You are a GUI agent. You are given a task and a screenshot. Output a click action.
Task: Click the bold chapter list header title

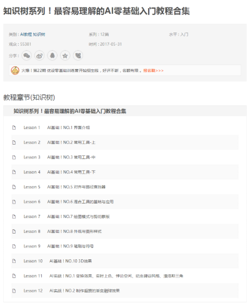(70, 111)
